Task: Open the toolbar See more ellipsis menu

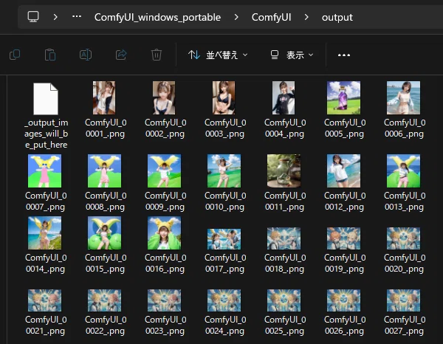Action: click(344, 55)
